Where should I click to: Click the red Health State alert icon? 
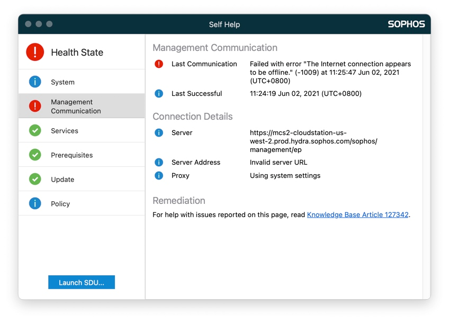(x=34, y=52)
